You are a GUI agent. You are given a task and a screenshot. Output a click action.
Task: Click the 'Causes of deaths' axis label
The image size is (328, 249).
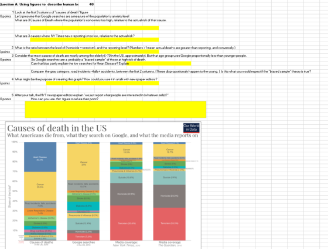coord(41,243)
